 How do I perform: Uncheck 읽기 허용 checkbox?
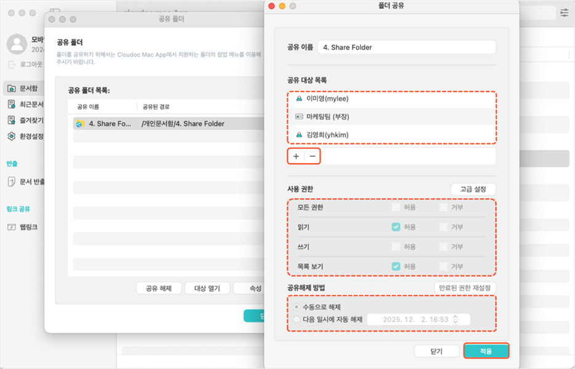[396, 227]
